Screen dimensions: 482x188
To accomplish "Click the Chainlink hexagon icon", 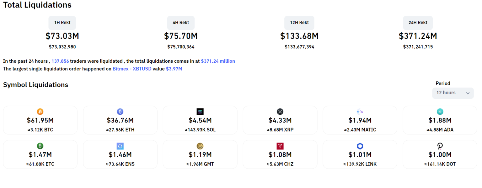I will point(360,146).
